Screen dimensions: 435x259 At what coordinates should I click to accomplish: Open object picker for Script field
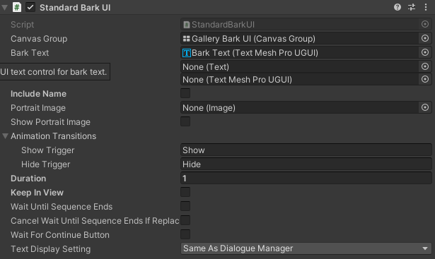point(425,25)
